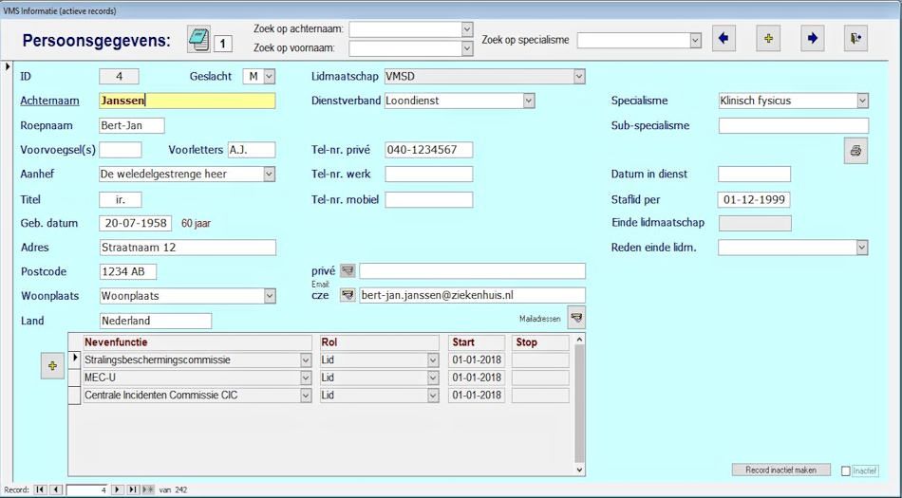
Task: Expand the Reden einde lidm. dropdown
Action: (862, 248)
